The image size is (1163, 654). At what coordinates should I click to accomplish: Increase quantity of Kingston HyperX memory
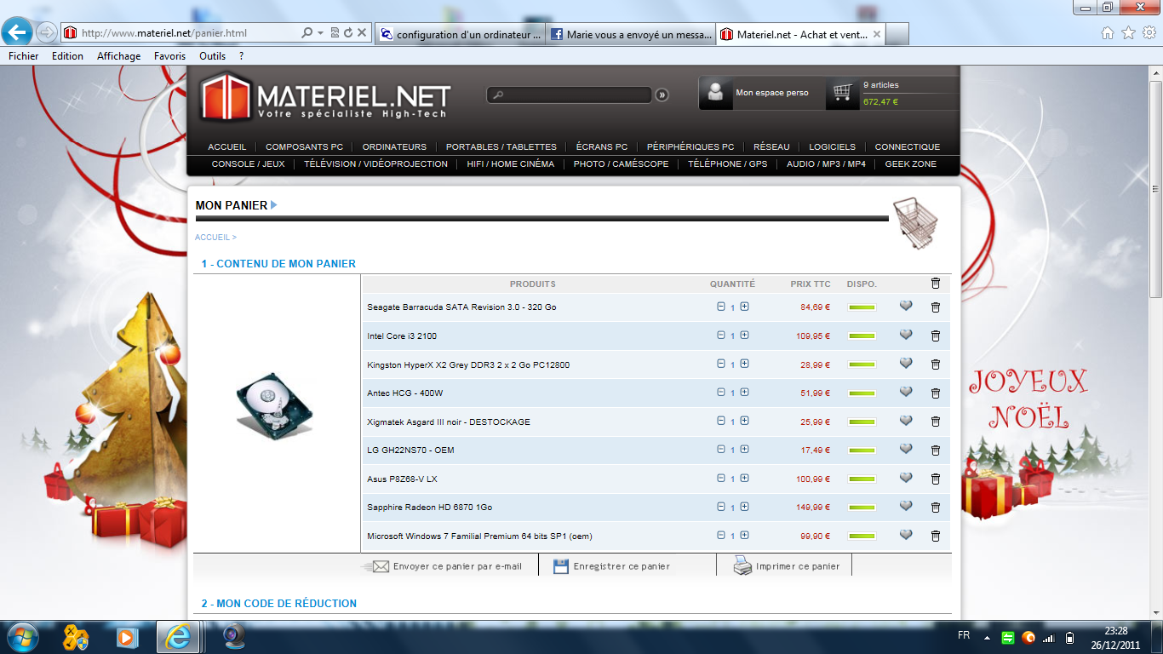click(744, 364)
